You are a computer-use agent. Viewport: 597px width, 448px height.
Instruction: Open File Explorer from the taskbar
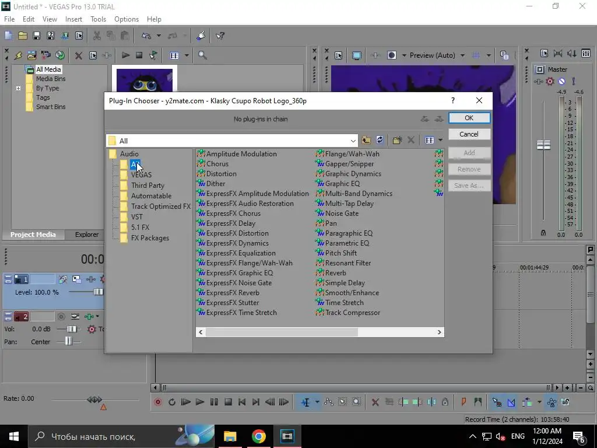[230, 436]
